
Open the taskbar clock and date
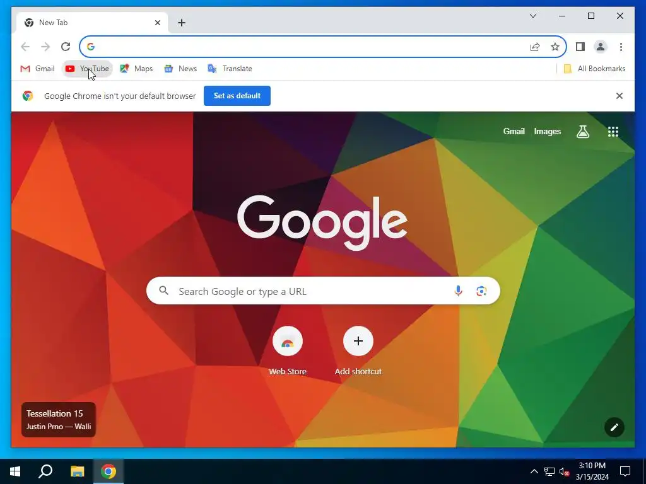pyautogui.click(x=592, y=471)
